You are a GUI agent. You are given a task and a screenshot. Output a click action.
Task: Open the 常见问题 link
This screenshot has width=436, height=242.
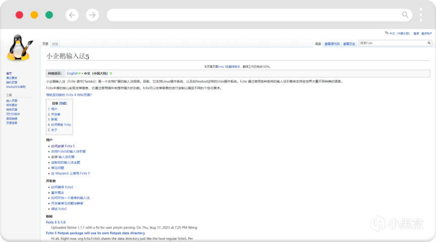58,168
